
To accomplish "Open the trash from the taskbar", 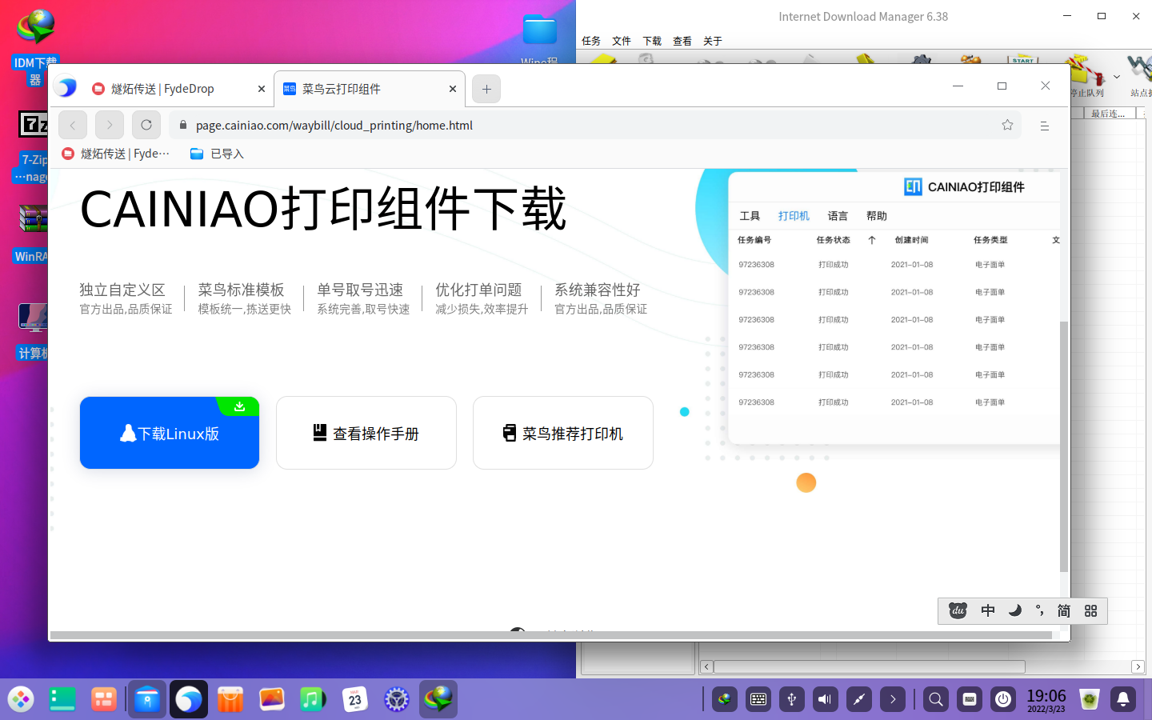I will coord(1090,699).
